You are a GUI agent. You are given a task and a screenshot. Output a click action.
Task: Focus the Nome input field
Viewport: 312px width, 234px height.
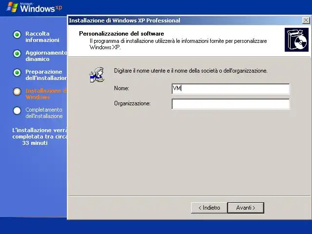[x=231, y=89]
